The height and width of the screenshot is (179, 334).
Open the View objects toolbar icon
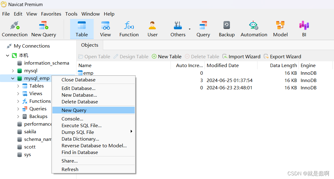click(x=105, y=25)
